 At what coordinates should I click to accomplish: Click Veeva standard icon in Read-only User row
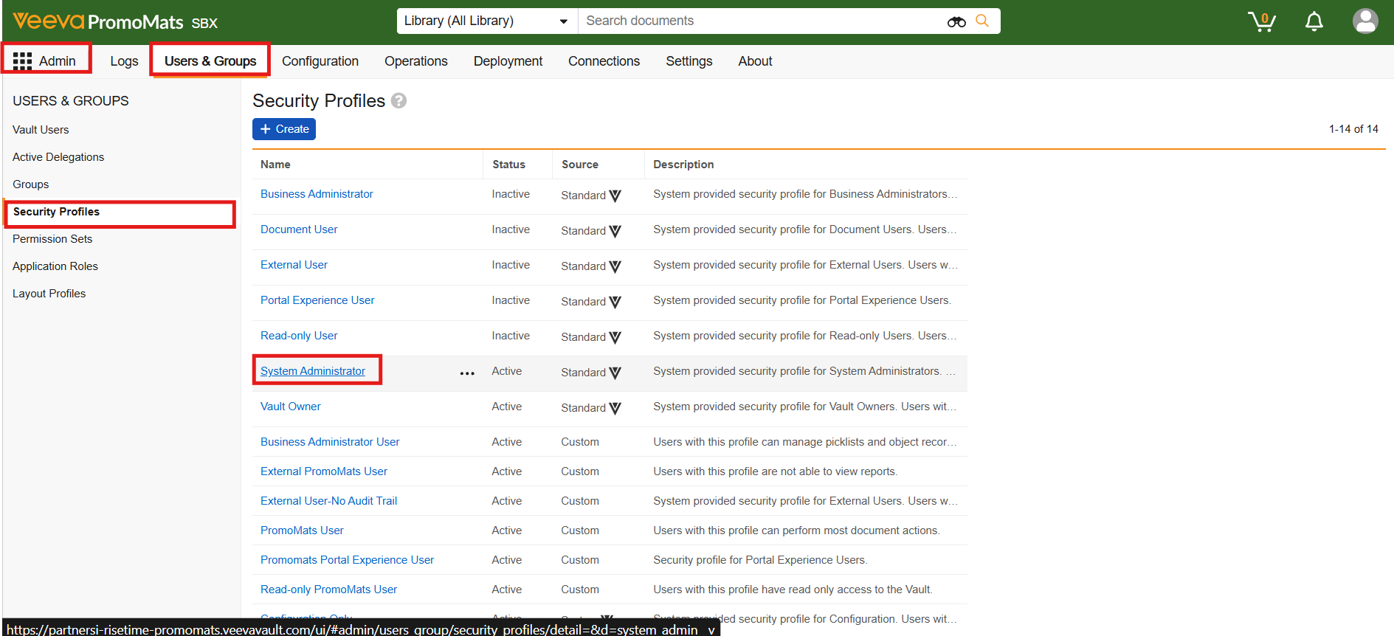click(615, 337)
